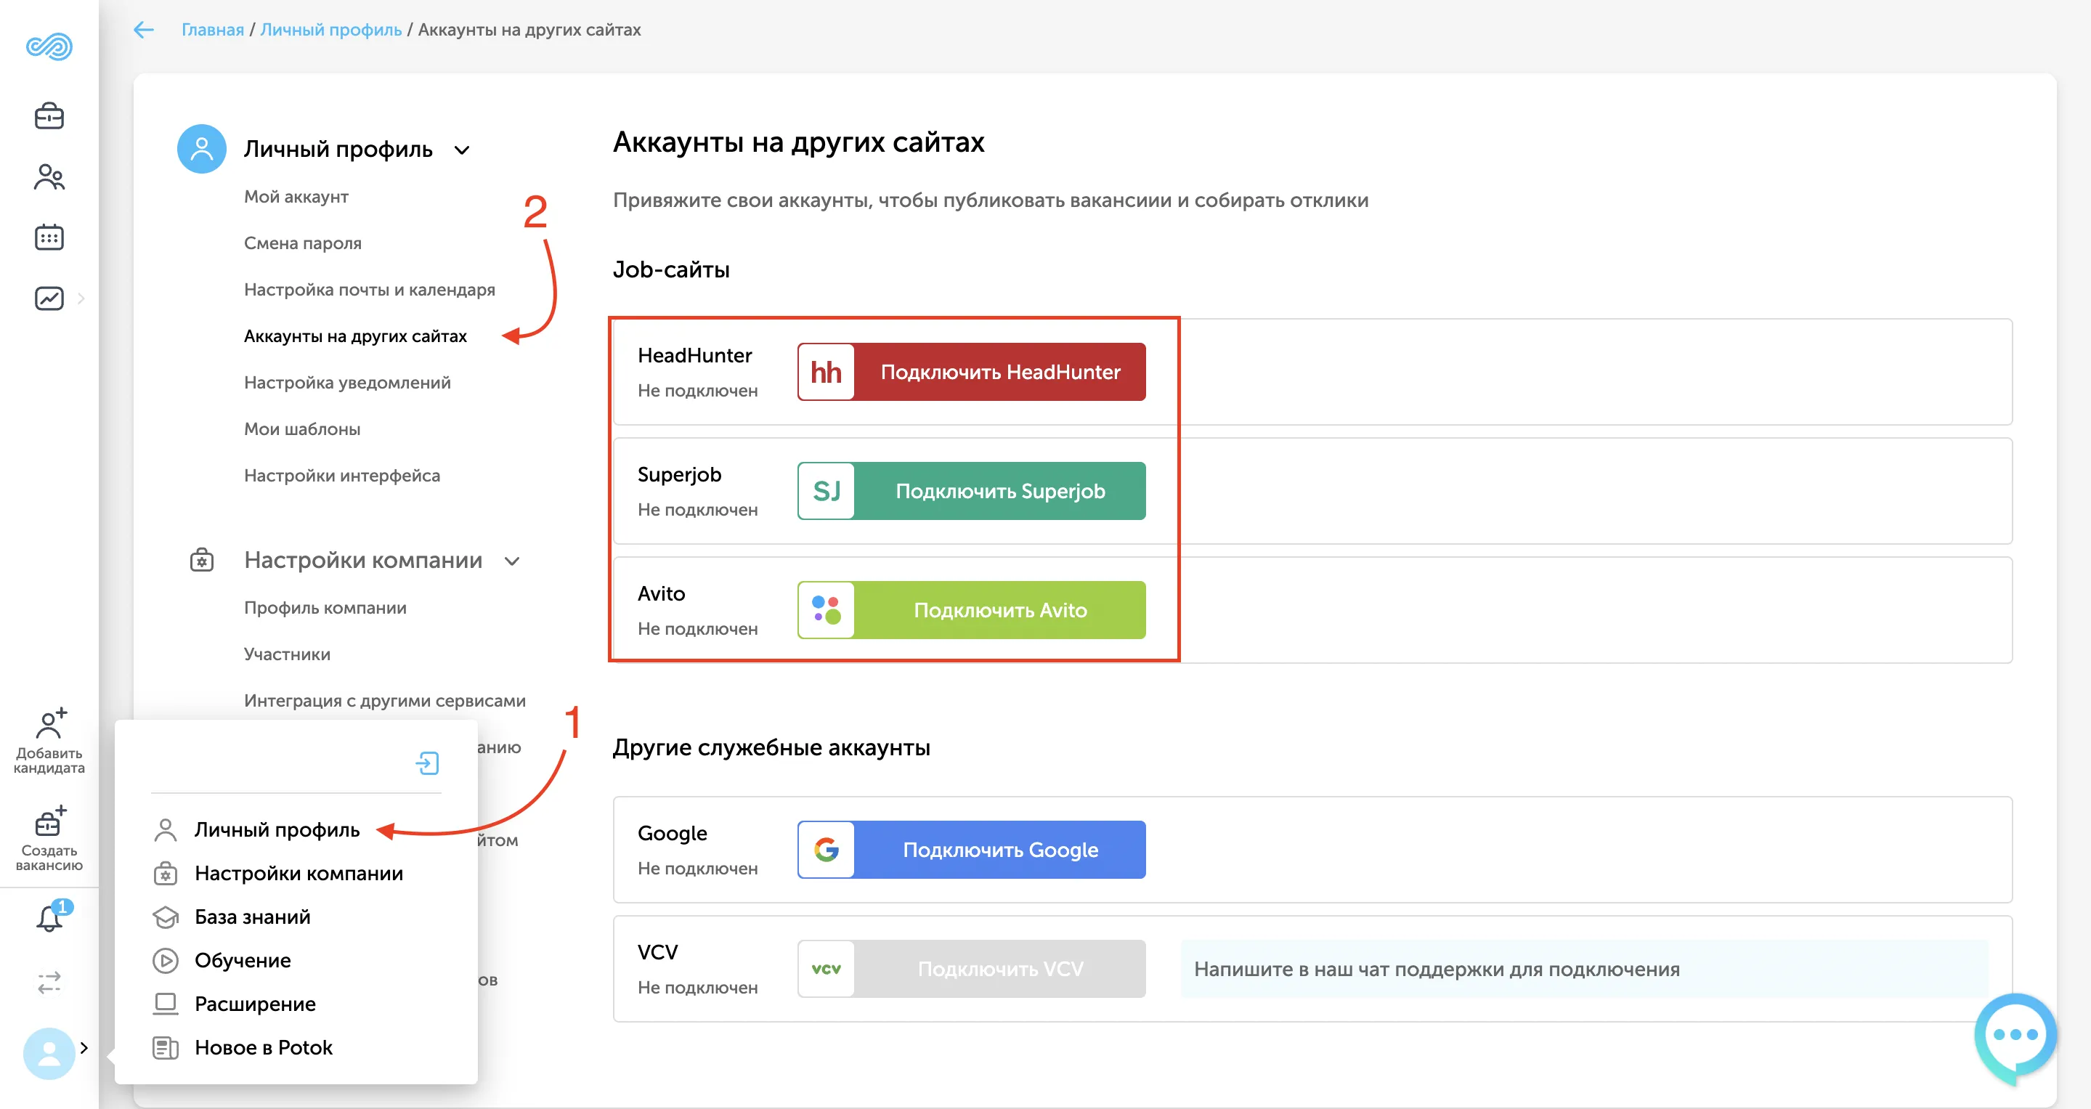Open the support chat bubble
This screenshot has height=1109, width=2091.
click(2014, 1037)
